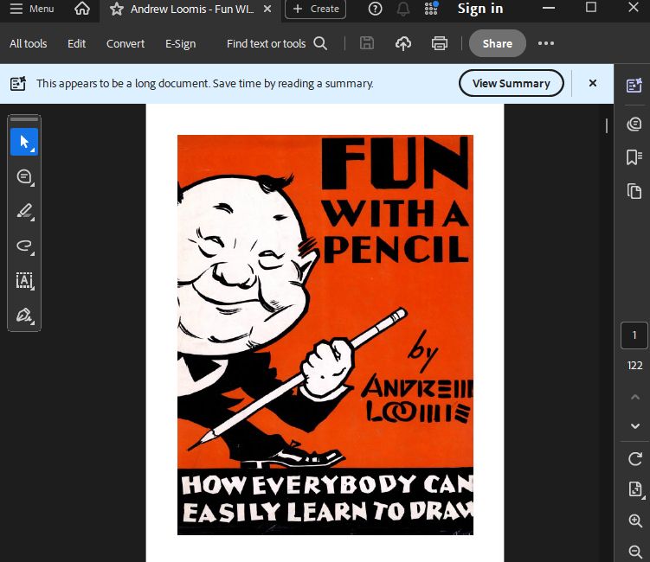650x562 pixels.
Task: Click Sign in
Action: point(480,9)
